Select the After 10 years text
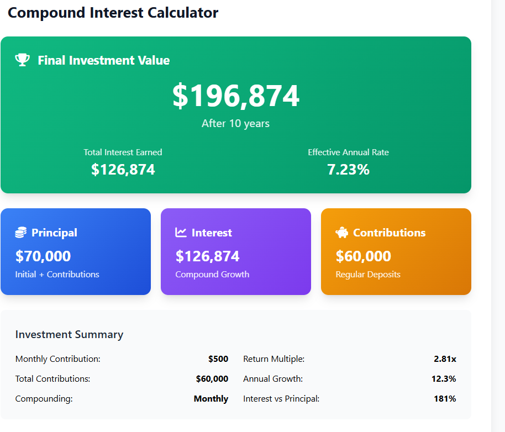The height and width of the screenshot is (432, 505). [235, 123]
